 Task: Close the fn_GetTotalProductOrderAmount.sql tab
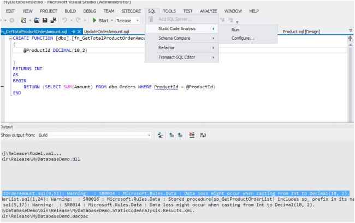point(79,32)
